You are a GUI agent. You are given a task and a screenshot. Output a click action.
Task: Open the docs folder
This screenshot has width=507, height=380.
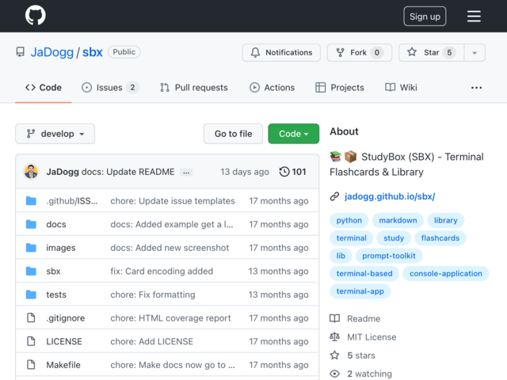pos(56,224)
